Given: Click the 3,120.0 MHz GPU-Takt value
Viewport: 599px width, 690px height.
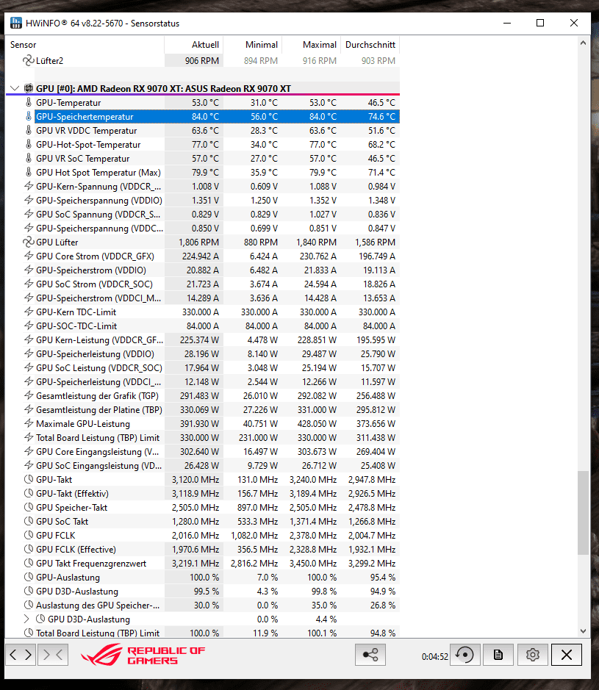Looking at the screenshot, I should [196, 480].
